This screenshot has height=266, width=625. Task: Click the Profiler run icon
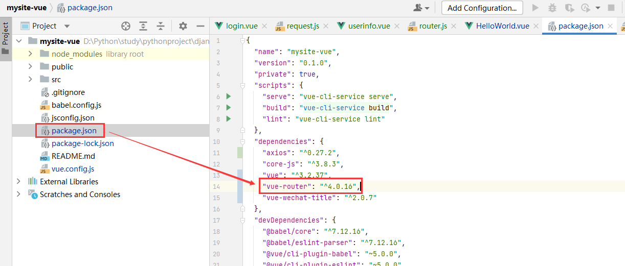tap(586, 8)
